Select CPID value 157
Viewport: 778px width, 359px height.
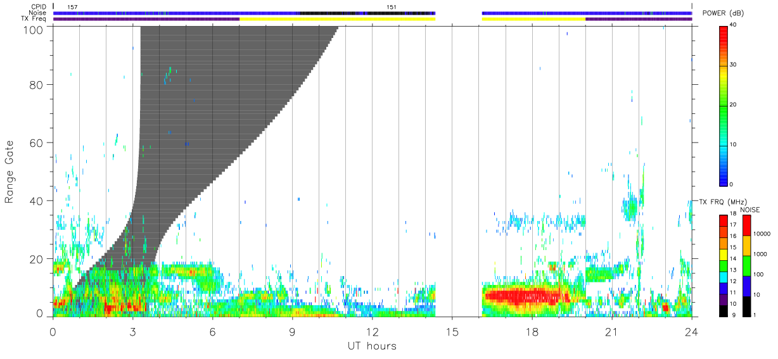coord(72,7)
